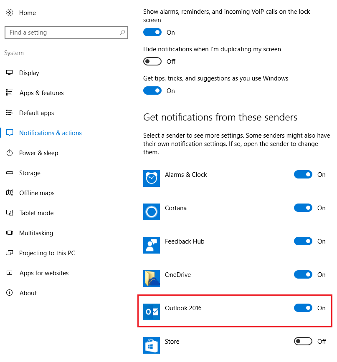The image size is (337, 362).
Task: Turn off Cortana notifications toggle
Action: click(303, 208)
